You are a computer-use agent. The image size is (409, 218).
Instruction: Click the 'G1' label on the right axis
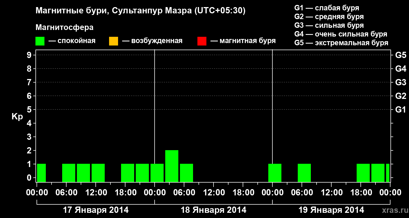[x=401, y=110]
